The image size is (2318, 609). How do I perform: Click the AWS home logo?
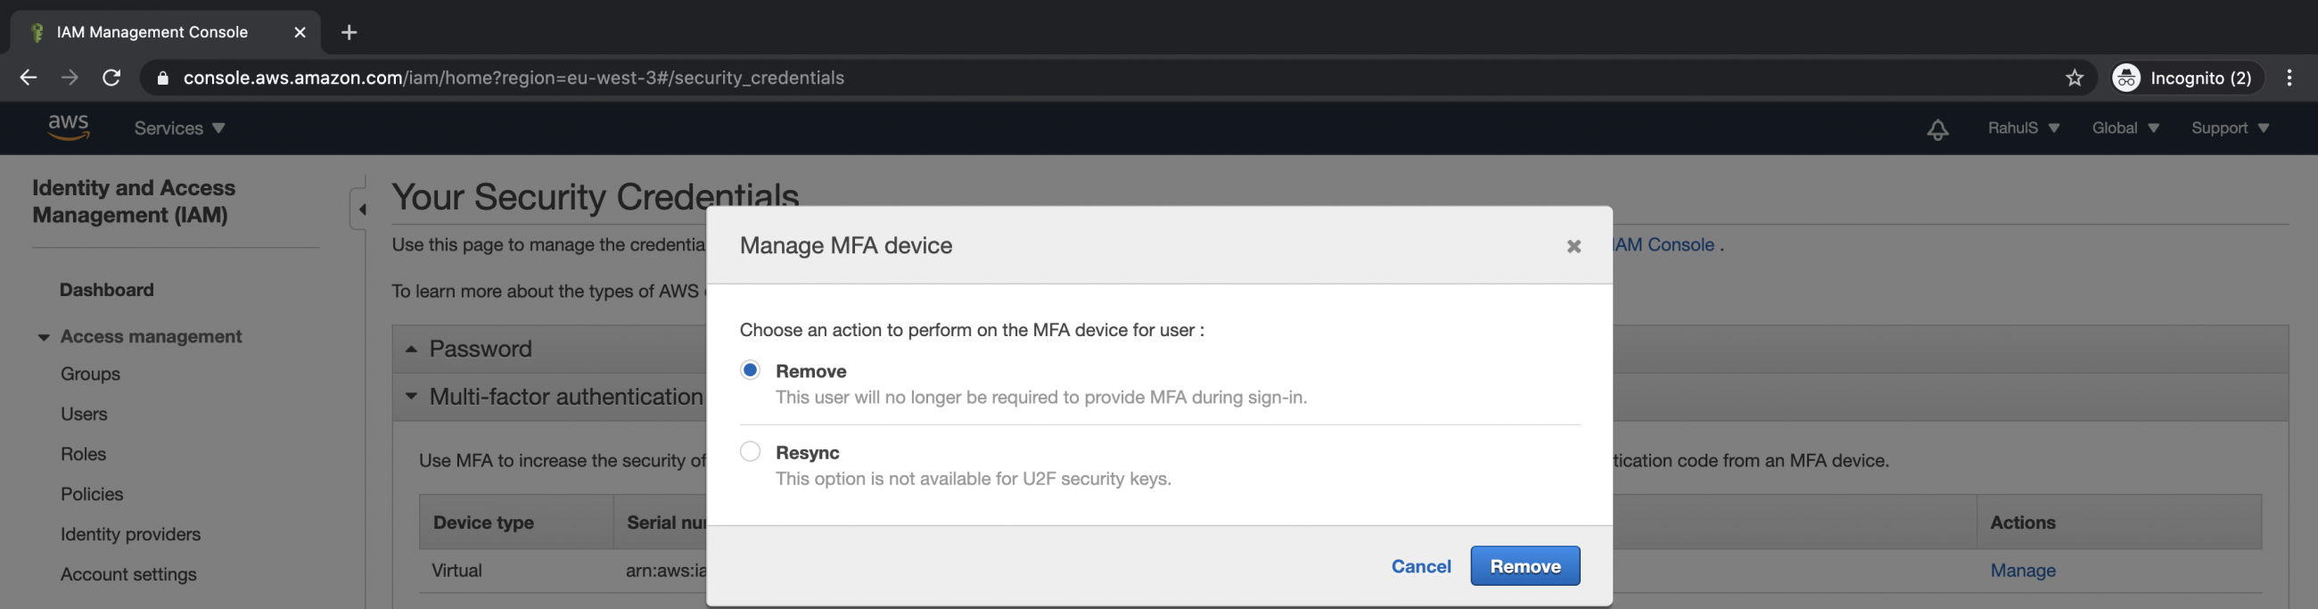click(68, 128)
